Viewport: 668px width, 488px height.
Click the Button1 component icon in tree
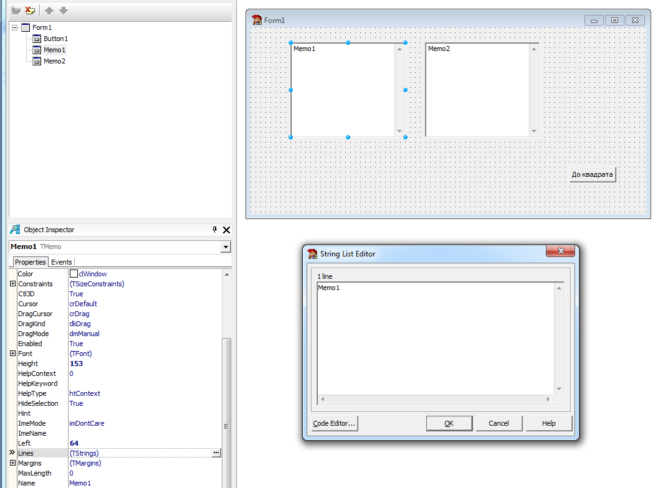[37, 39]
